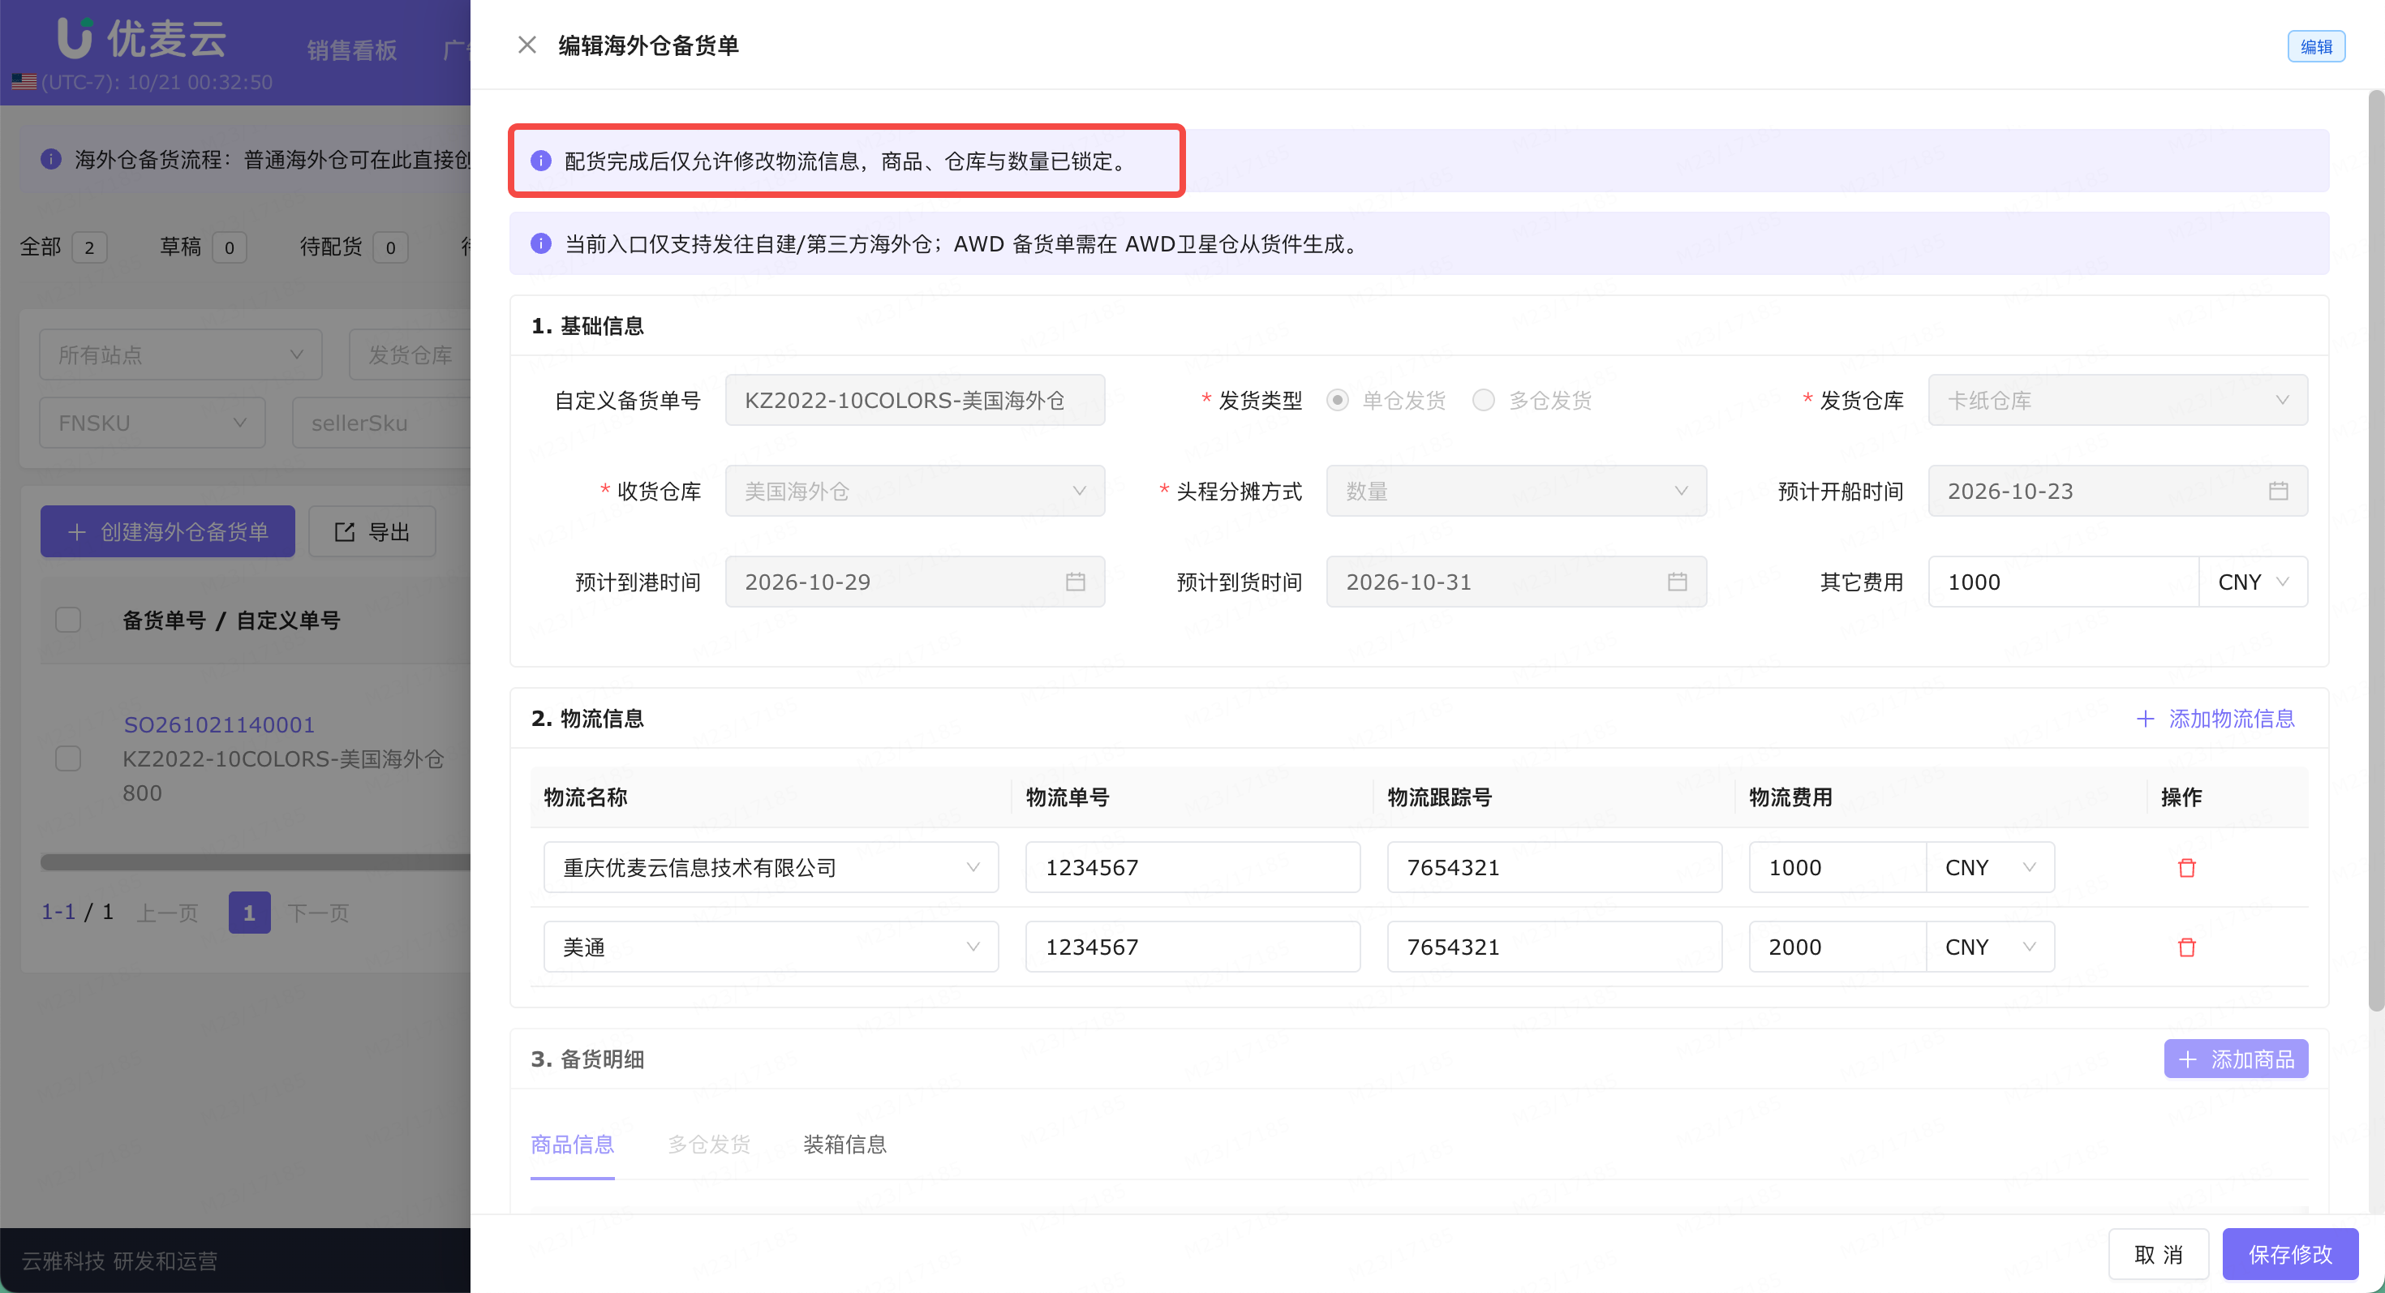Image resolution: width=2385 pixels, height=1293 pixels.
Task: Click horizontal scrollbar under order table
Action: point(256,861)
